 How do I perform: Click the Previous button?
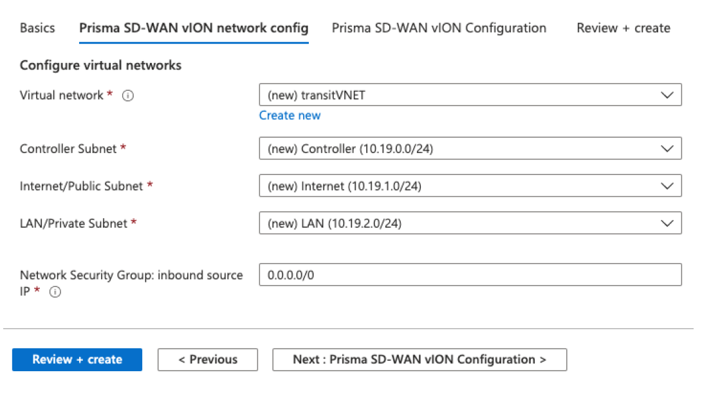[x=208, y=360]
